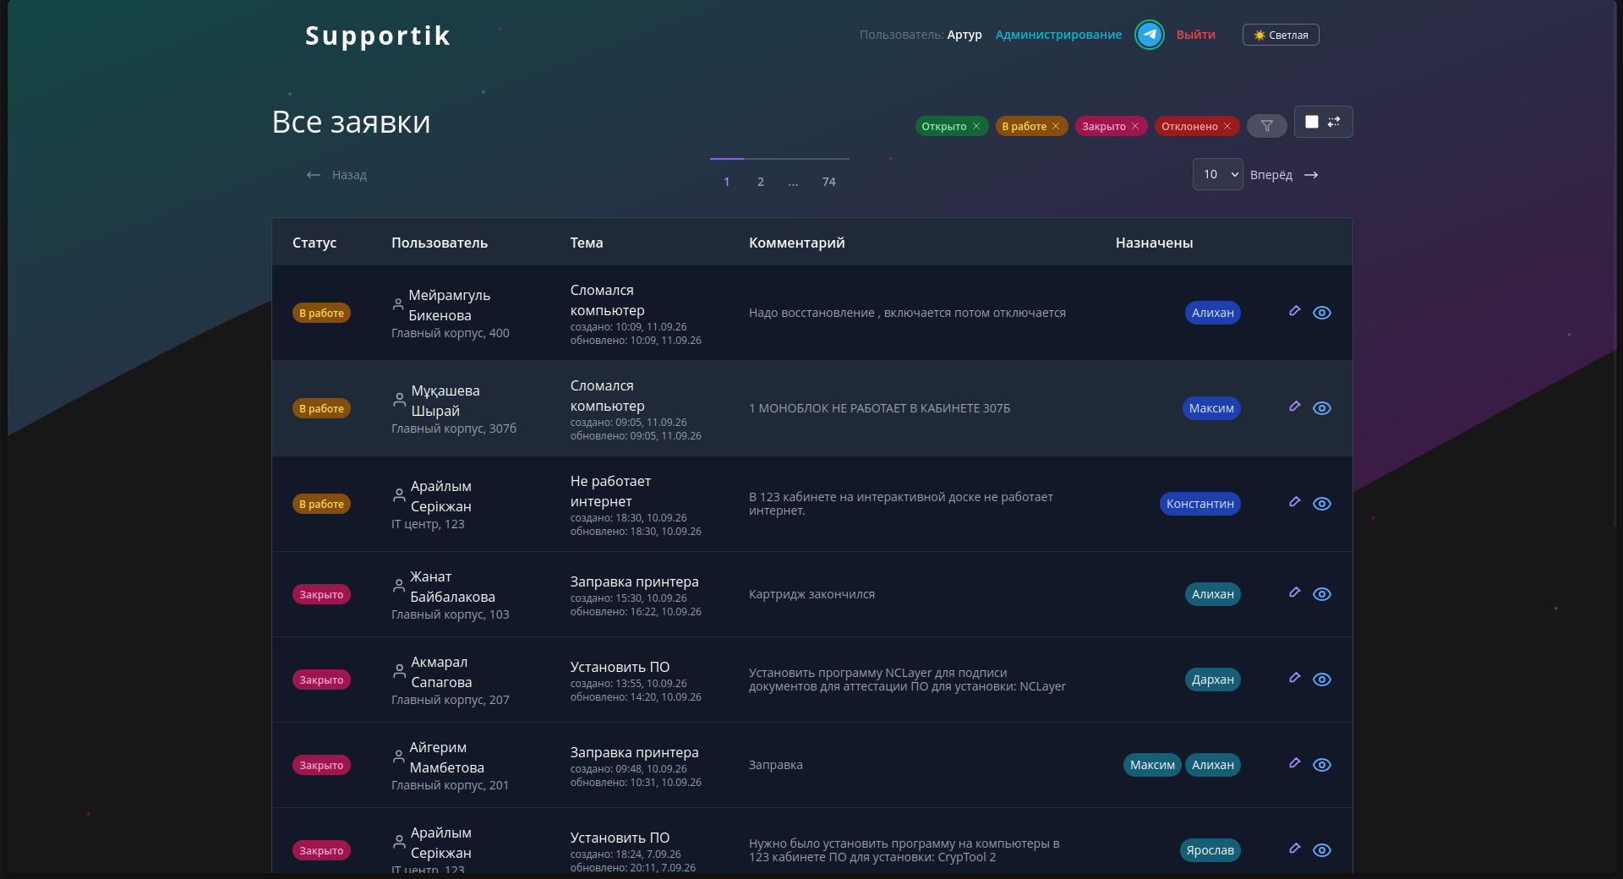This screenshot has width=1623, height=879.
Task: Remove the 'В работе' status filter chip
Action: [1056, 126]
